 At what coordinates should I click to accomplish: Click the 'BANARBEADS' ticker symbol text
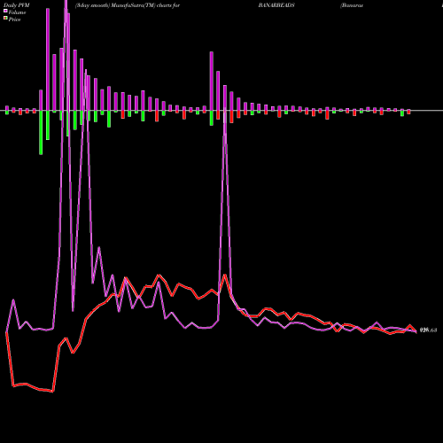click(276, 5)
